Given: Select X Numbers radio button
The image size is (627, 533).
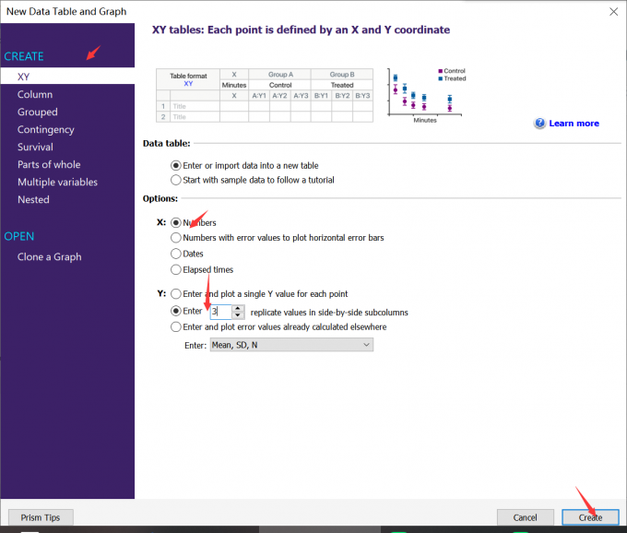Looking at the screenshot, I should point(175,223).
